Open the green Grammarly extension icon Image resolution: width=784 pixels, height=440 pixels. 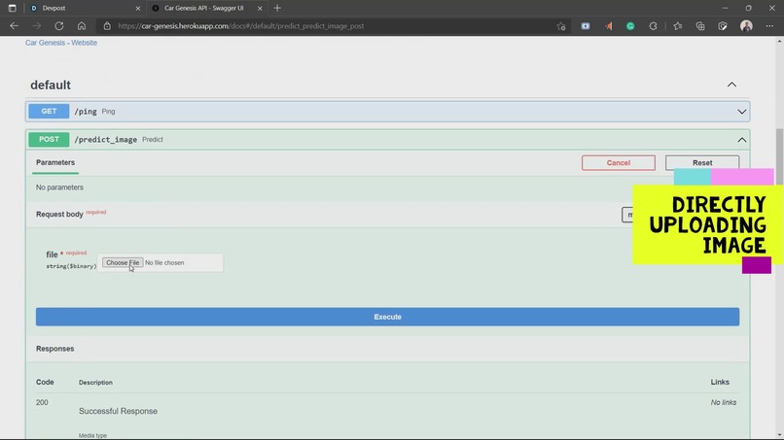630,26
